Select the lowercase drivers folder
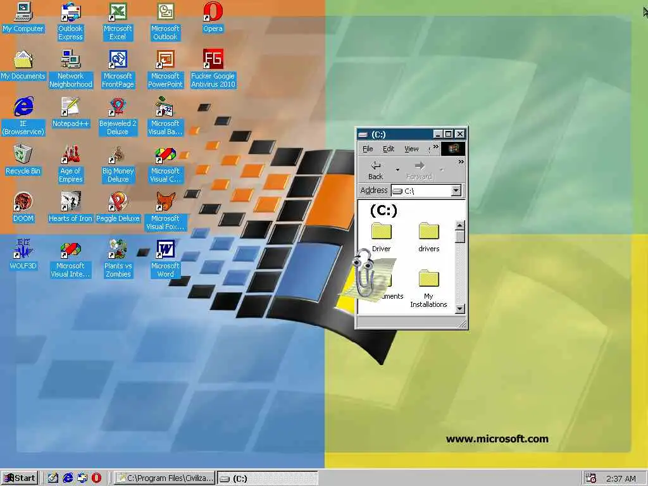This screenshot has width=648, height=486. (428, 237)
